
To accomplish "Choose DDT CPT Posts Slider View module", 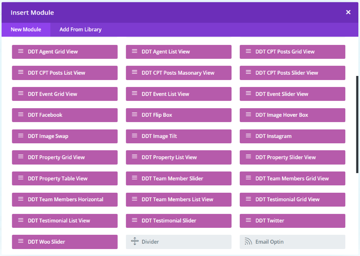I will pyautogui.click(x=292, y=73).
